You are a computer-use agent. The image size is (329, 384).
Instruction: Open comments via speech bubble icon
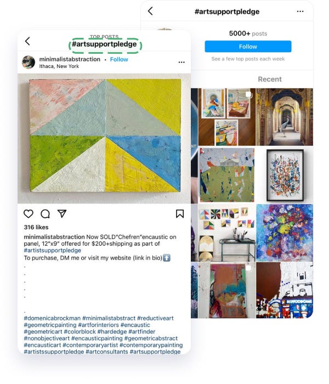(46, 214)
